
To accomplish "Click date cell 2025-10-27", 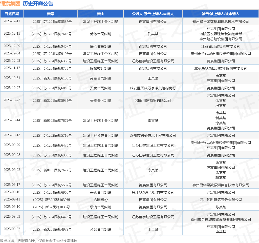I will 12,88.
